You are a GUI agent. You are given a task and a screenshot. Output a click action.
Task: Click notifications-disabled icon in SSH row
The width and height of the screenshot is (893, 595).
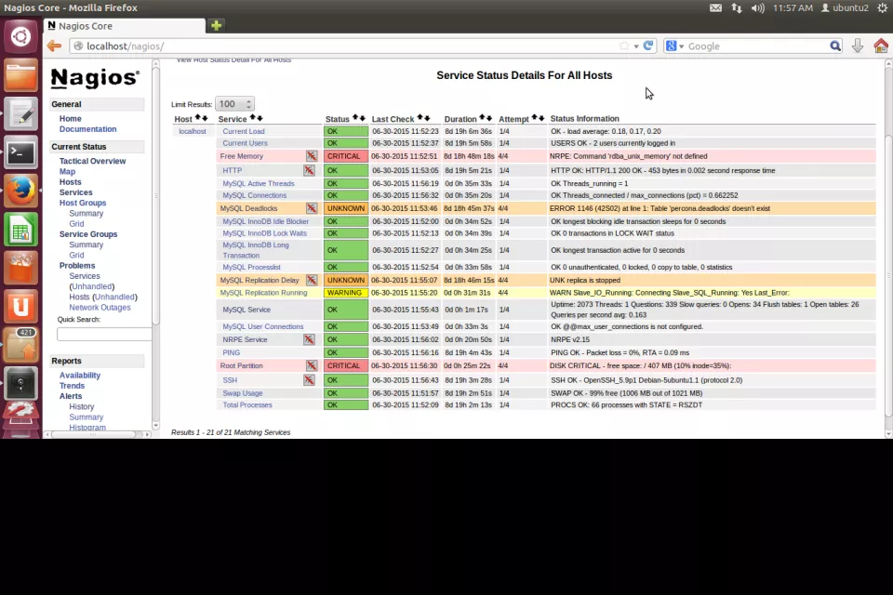[x=309, y=379]
